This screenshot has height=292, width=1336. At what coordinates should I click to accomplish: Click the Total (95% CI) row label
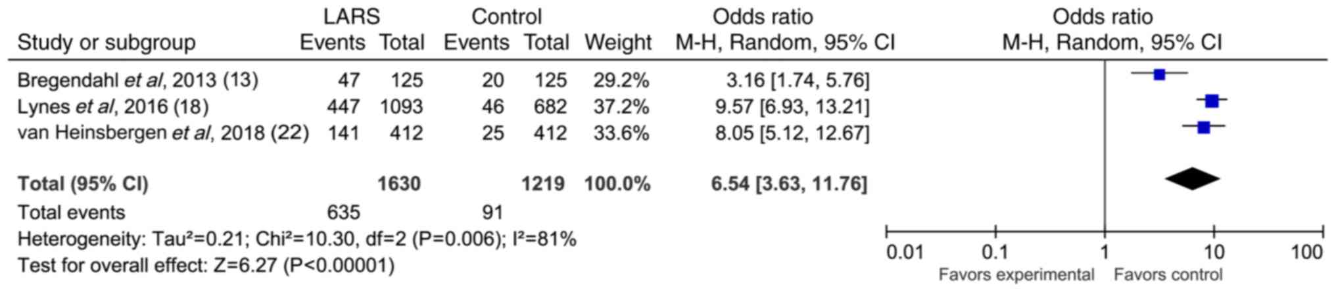coord(83,184)
